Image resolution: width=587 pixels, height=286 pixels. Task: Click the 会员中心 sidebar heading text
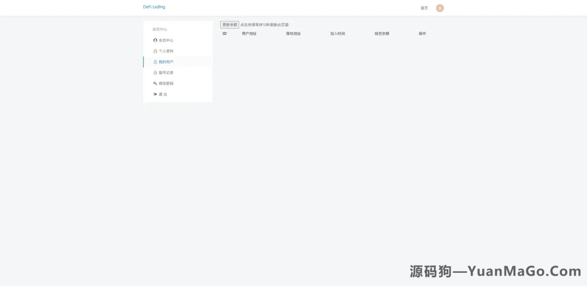[x=160, y=29]
